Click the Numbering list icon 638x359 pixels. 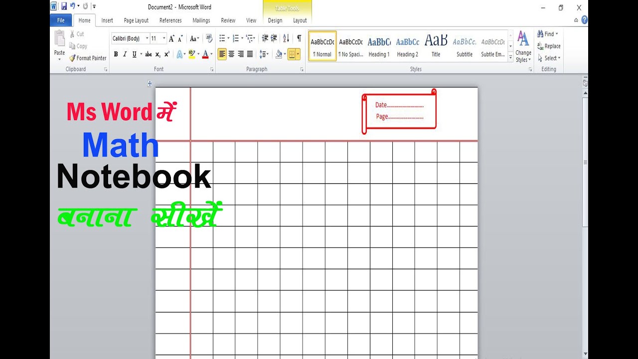[x=236, y=38]
